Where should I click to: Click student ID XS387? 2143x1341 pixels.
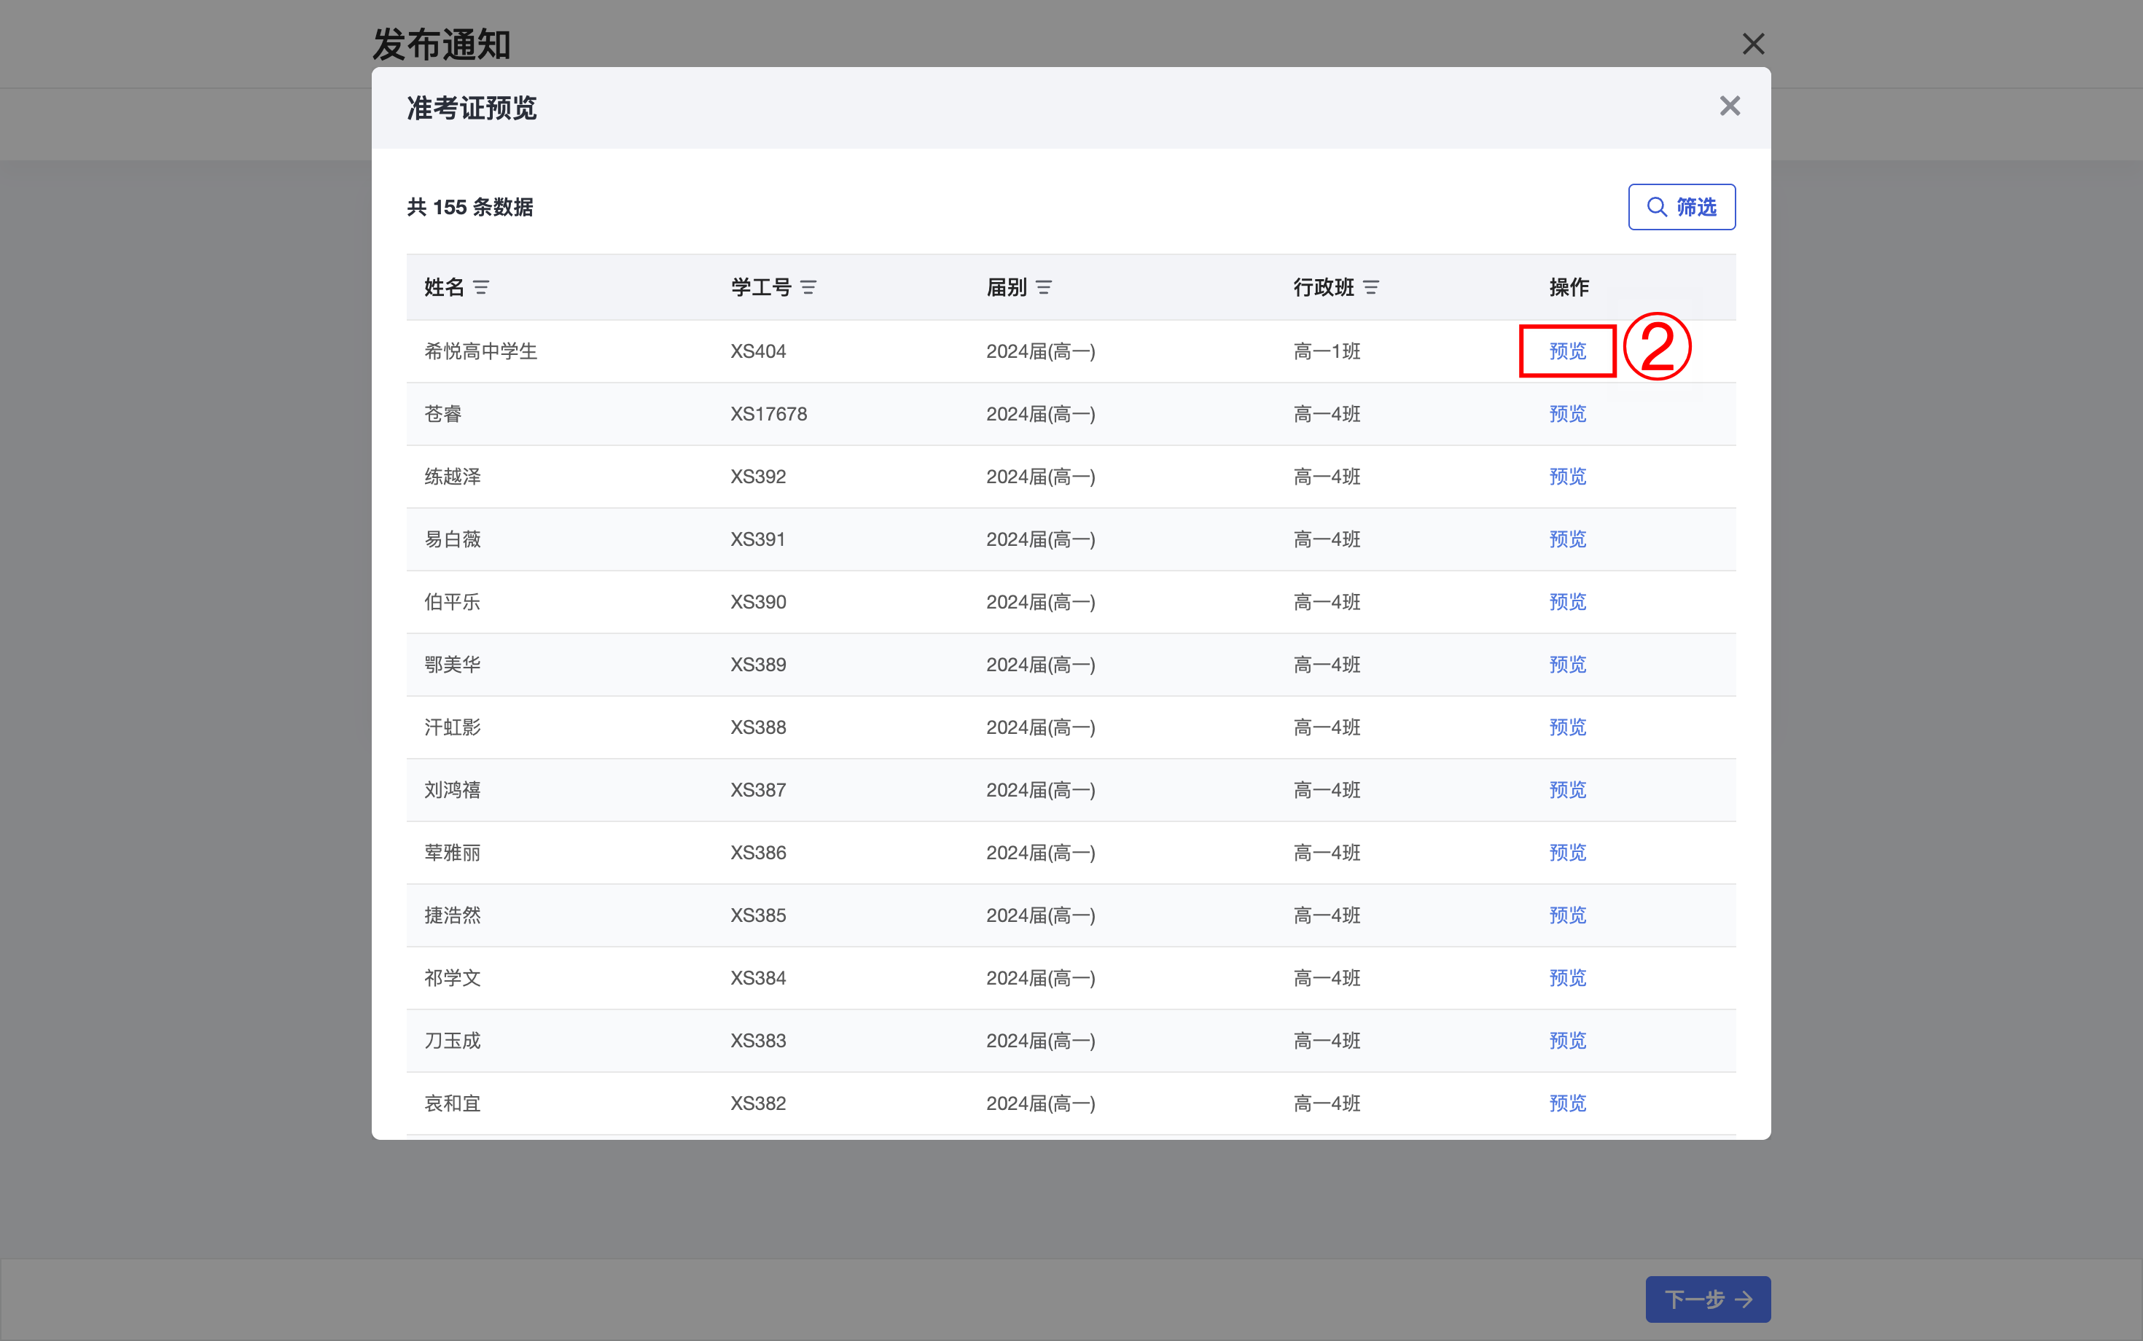[758, 790]
